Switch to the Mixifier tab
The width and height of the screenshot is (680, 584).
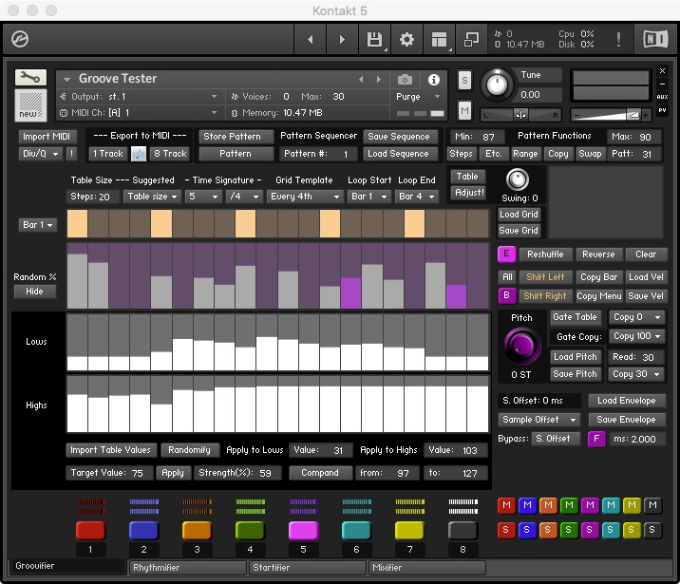click(x=427, y=568)
